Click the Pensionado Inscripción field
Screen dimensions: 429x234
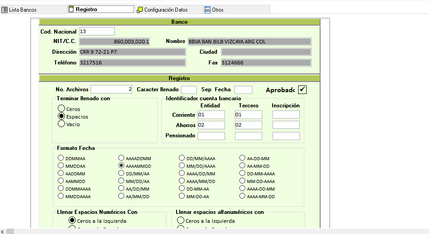pyautogui.click(x=286, y=136)
